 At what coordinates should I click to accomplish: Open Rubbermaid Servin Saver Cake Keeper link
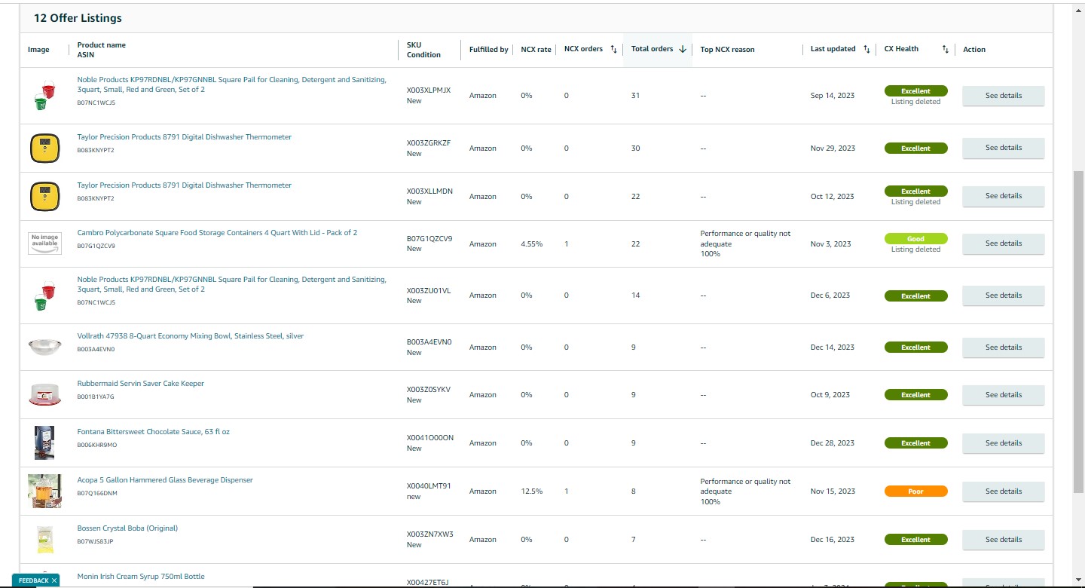point(141,384)
